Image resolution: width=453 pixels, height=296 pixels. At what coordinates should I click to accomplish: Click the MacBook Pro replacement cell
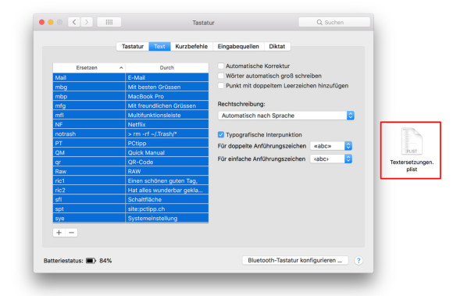[167, 96]
